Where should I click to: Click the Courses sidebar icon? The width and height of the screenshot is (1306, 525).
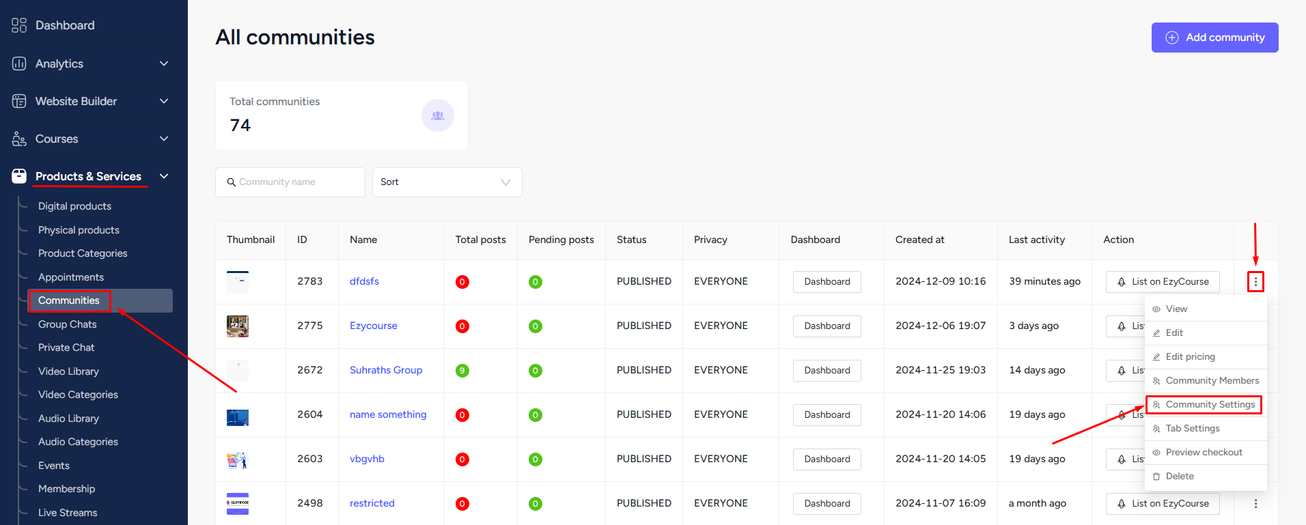(x=19, y=139)
